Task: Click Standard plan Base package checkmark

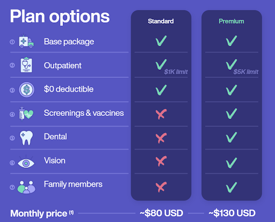Action: pyautogui.click(x=161, y=41)
